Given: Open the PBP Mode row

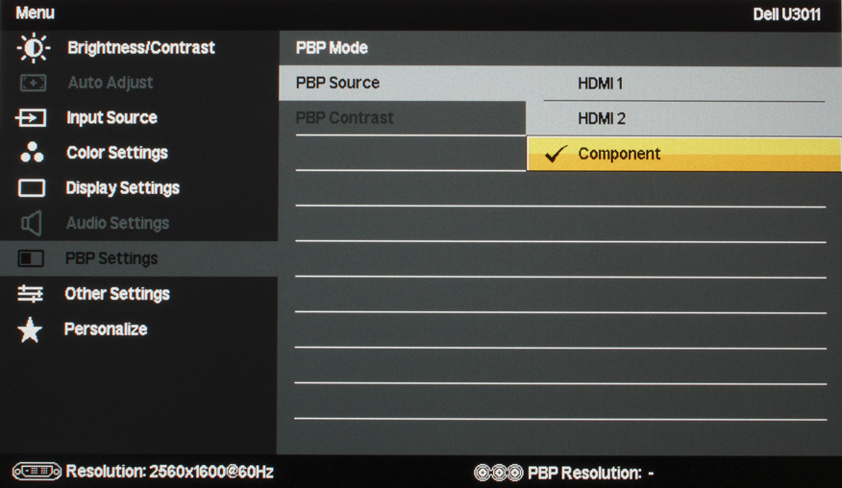Looking at the screenshot, I should coord(560,48).
